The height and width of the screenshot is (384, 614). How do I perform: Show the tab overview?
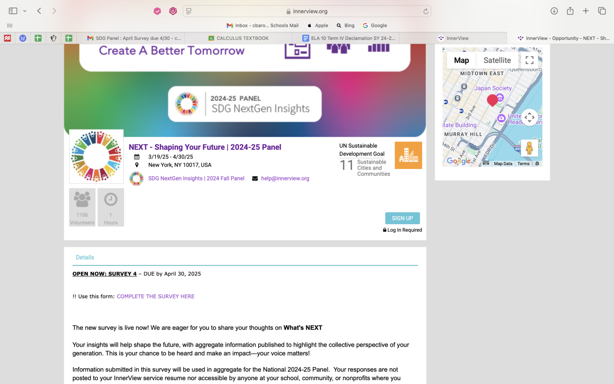[602, 11]
